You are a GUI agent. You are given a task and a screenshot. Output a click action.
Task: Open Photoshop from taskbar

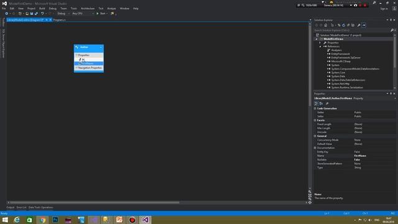(x=55, y=220)
